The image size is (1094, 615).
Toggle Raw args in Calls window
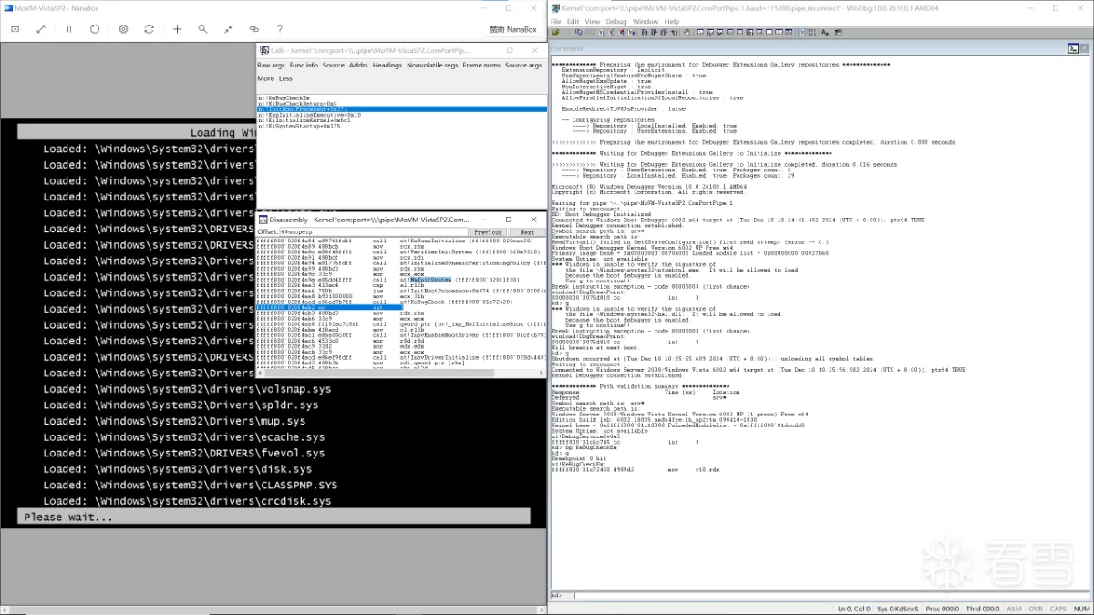[x=271, y=65]
